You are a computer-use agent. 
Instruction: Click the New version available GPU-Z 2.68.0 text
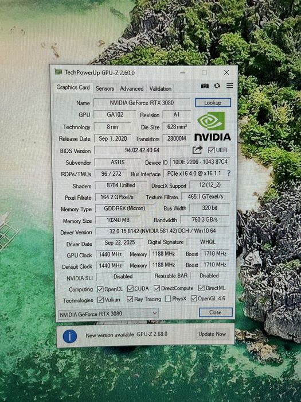pos(127,335)
